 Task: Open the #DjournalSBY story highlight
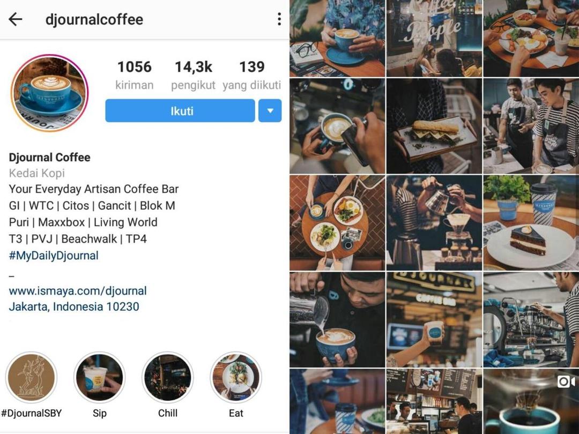32,377
